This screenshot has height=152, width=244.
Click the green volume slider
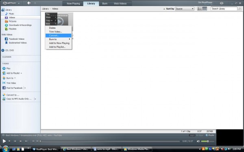click(207, 141)
